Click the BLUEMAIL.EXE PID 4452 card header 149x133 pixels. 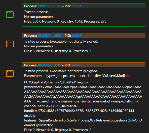(x=83, y=65)
